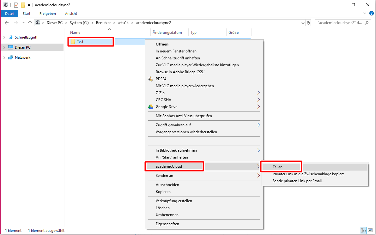The height and width of the screenshot is (235, 376).
Task: Click the search magnifier icon
Action: point(367,23)
